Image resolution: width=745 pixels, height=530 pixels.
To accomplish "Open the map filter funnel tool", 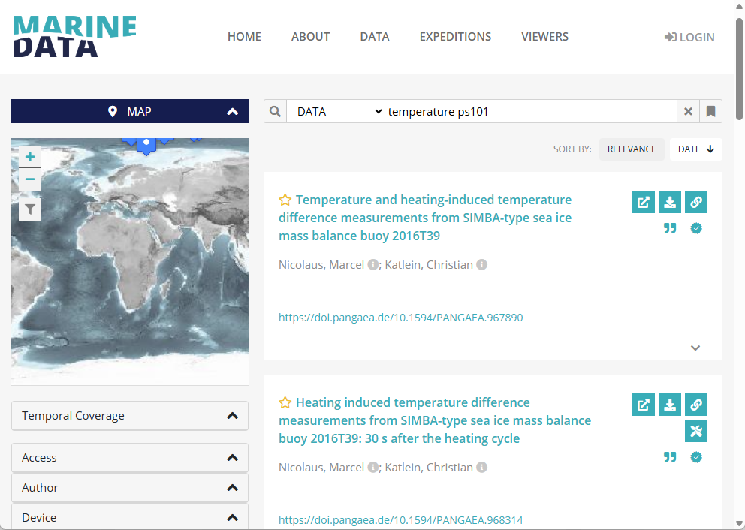I will 30,209.
